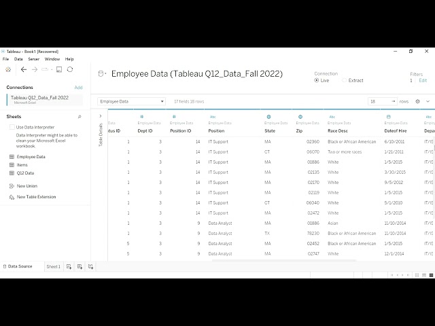The image size is (435, 326).
Task: Switch to show sheet sorter view icon
Action: point(417,275)
